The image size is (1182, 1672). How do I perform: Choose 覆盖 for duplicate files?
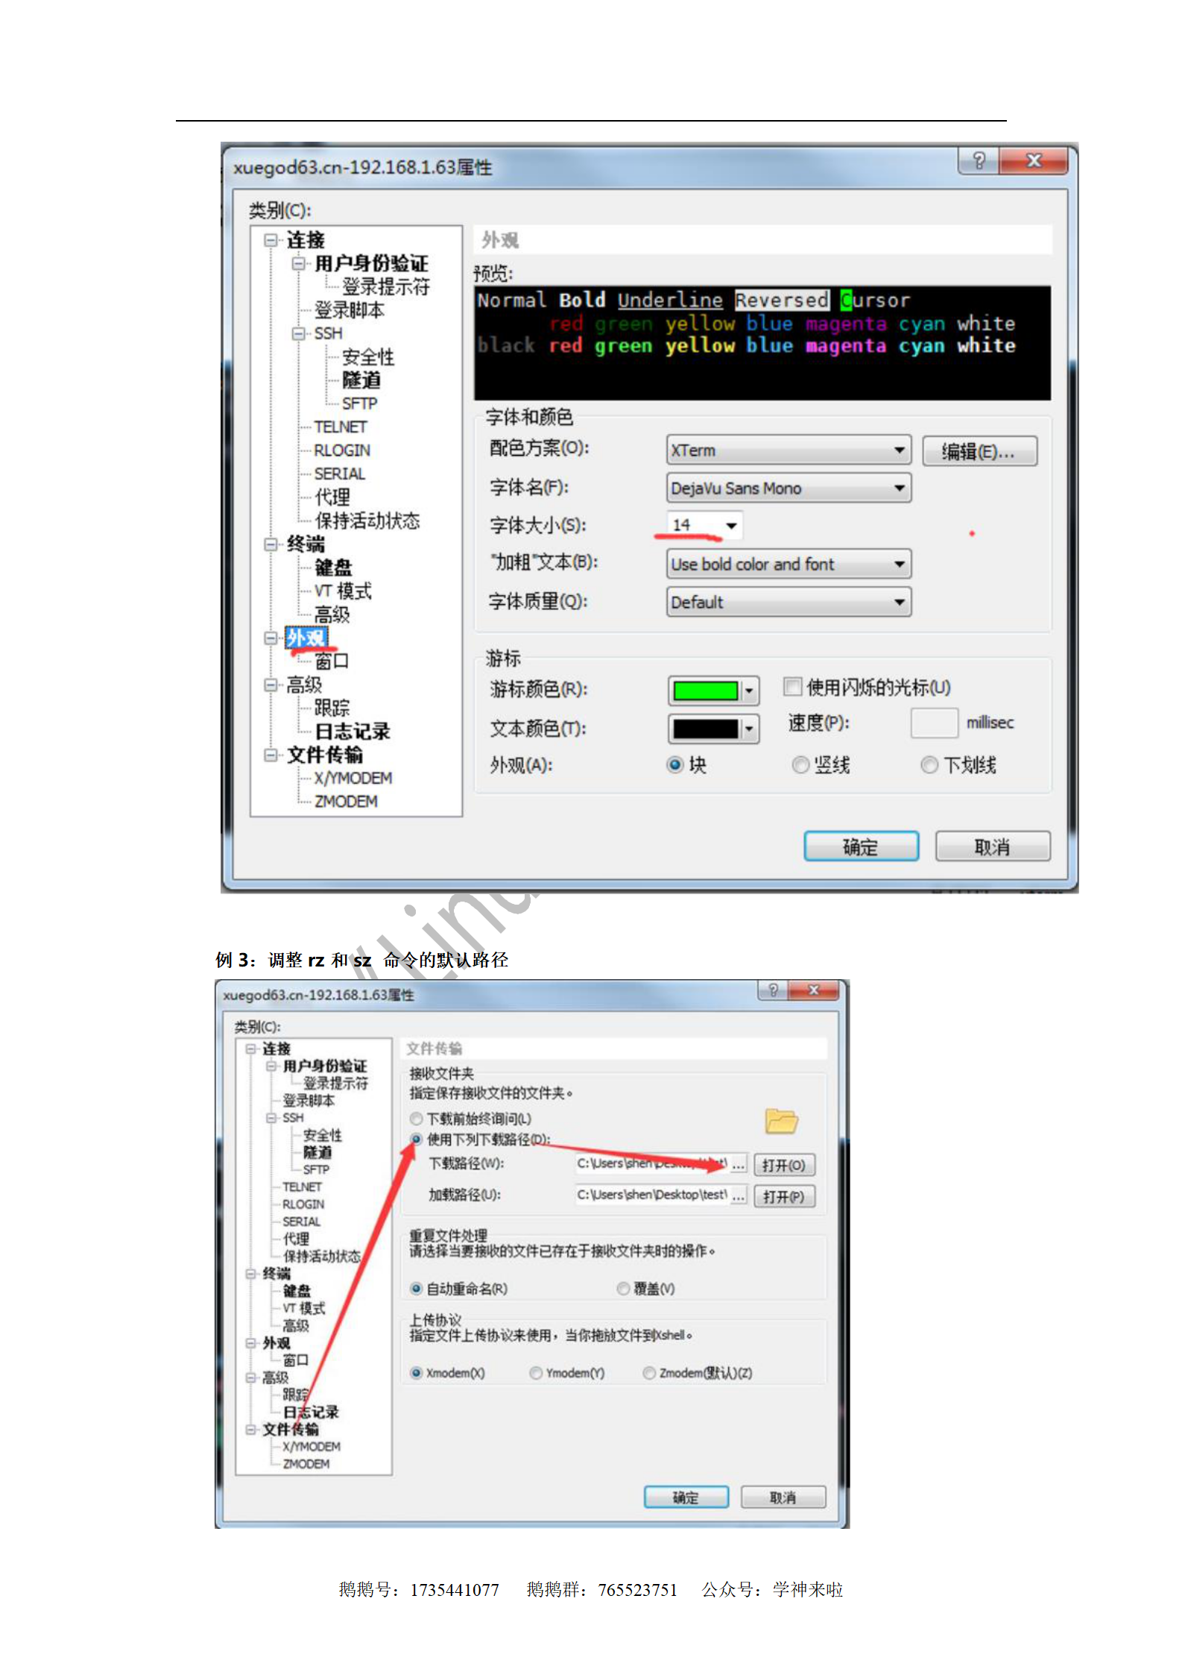[x=623, y=1289]
